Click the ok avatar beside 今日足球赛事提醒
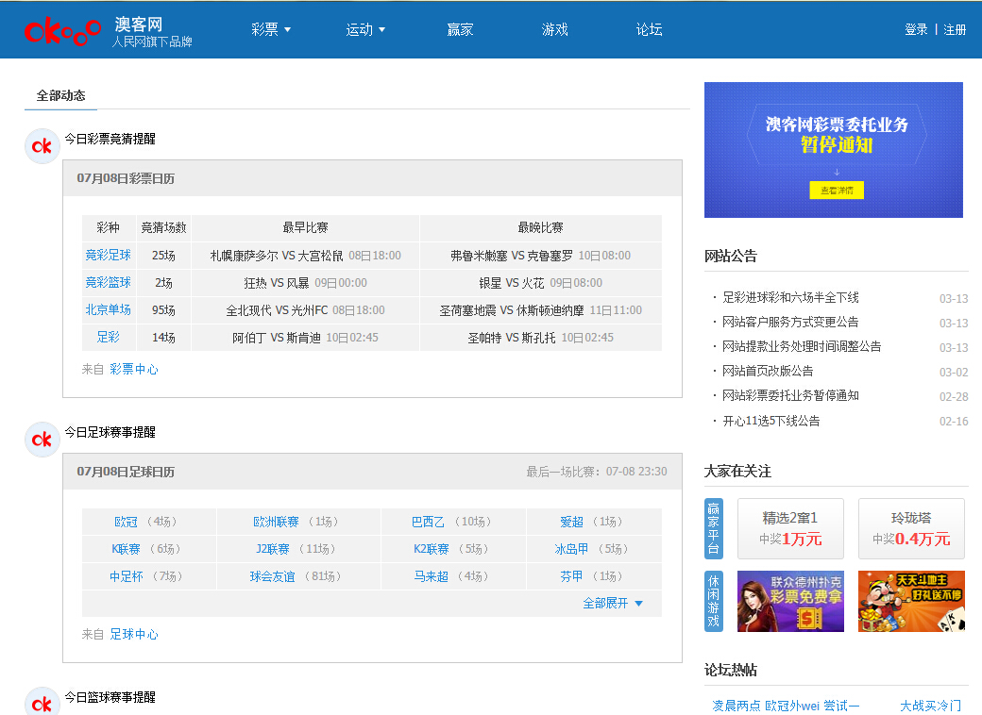Viewport: 982px width, 715px height. click(x=42, y=440)
